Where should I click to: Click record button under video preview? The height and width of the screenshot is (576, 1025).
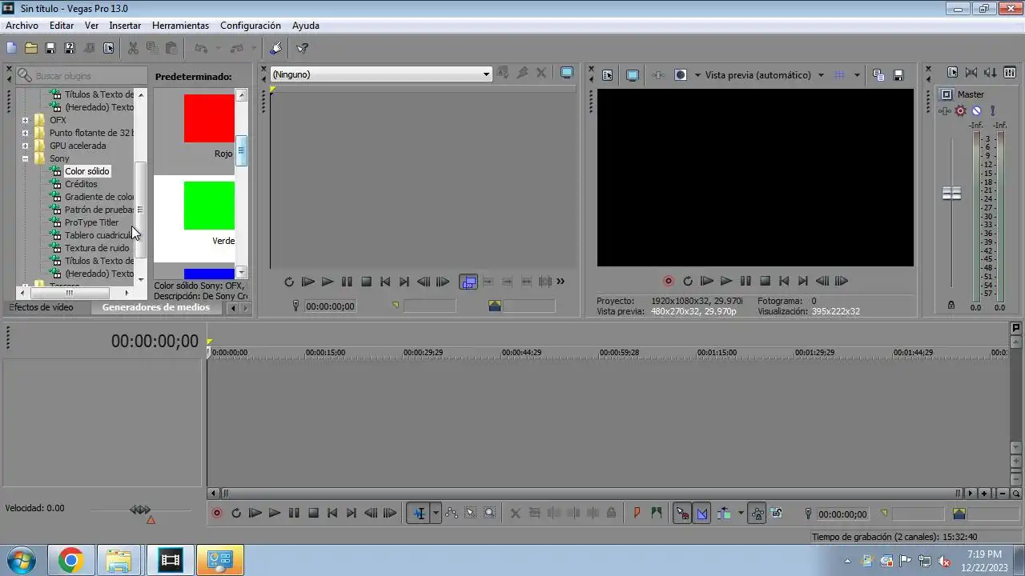coord(669,281)
